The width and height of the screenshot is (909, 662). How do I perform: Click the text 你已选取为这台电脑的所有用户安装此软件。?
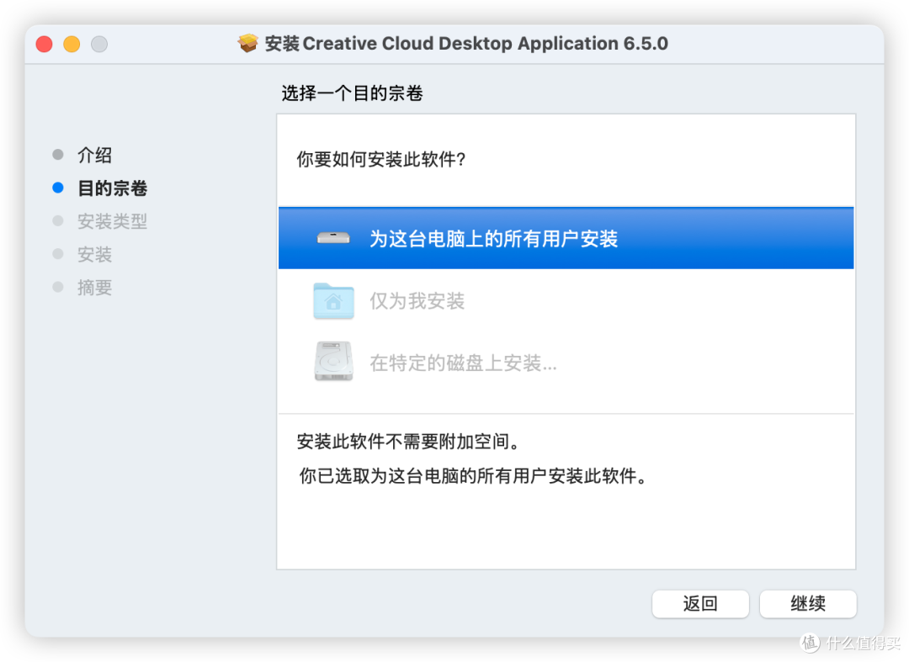pos(473,475)
